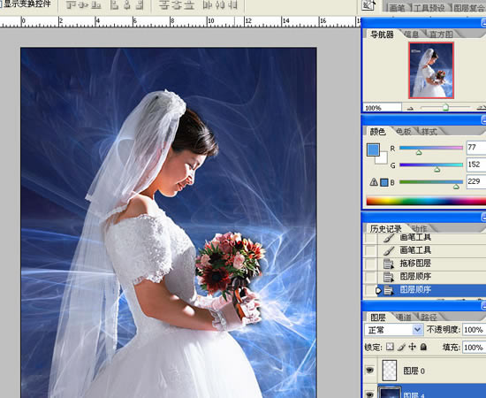Toggle lock image pixels brush icon
Image resolution: width=486 pixels, height=398 pixels.
[x=401, y=347]
